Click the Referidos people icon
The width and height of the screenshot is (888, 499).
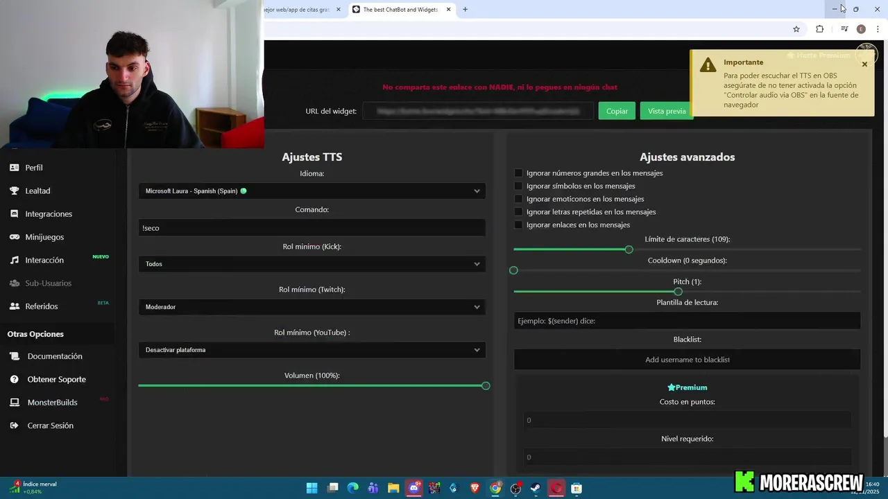coord(14,306)
